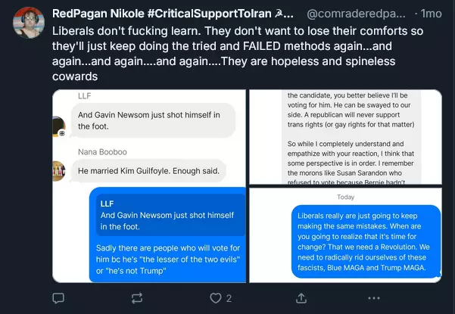Image resolution: width=455 pixels, height=314 pixels.
Task: Click the 1mo post timestamp
Action: click(431, 14)
